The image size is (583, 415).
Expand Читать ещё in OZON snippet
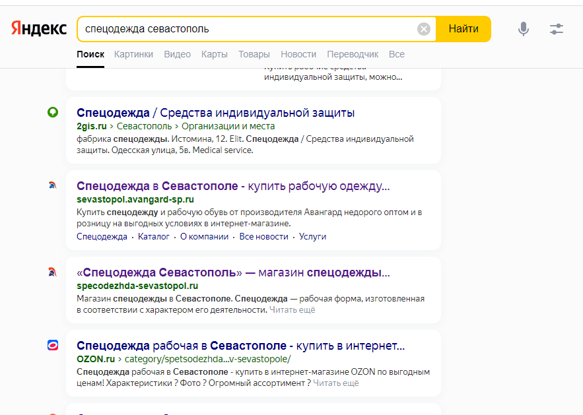(335, 383)
